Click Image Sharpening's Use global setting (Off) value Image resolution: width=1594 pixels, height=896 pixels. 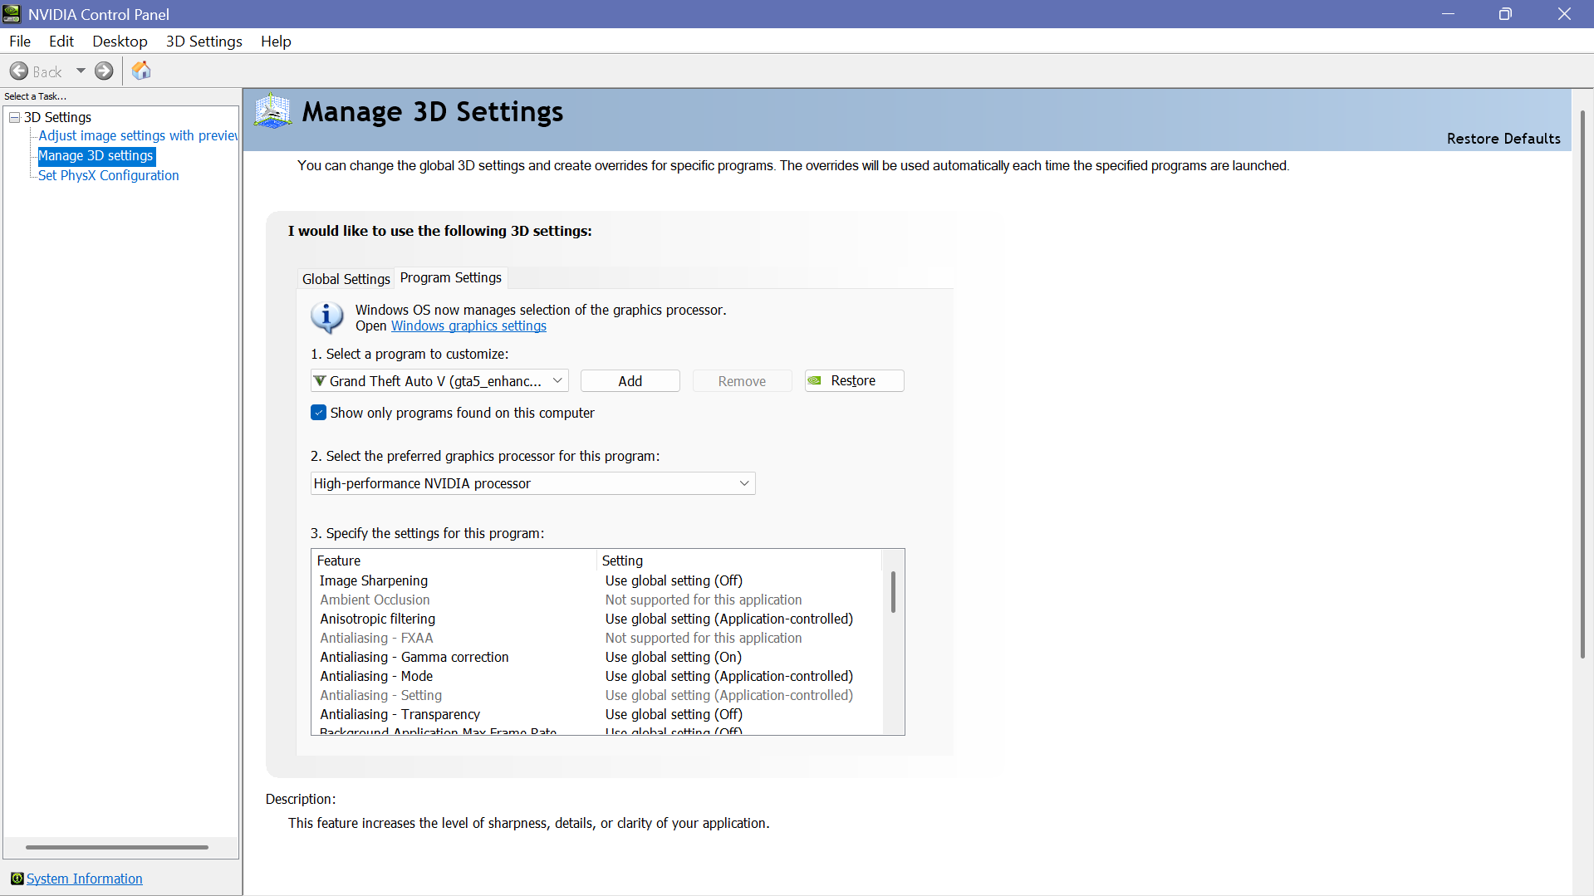674,580
